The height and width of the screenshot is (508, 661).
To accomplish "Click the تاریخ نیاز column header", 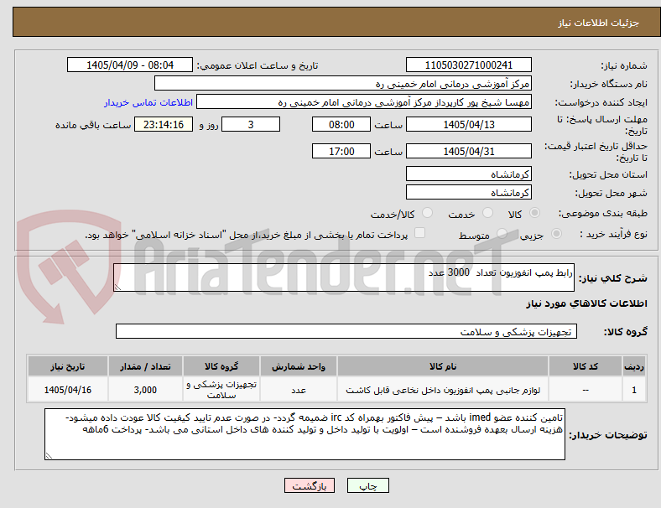I will (67, 366).
